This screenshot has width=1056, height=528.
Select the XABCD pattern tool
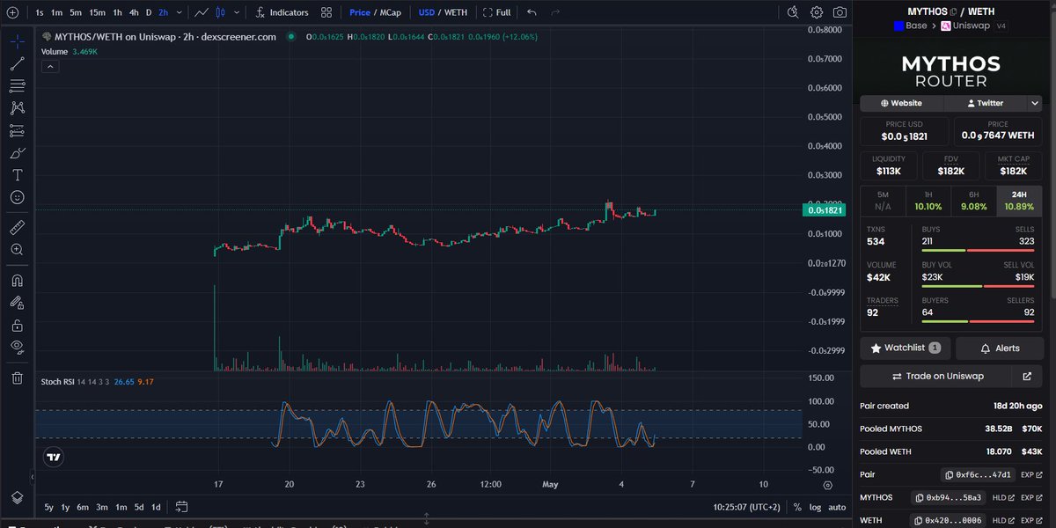point(17,108)
